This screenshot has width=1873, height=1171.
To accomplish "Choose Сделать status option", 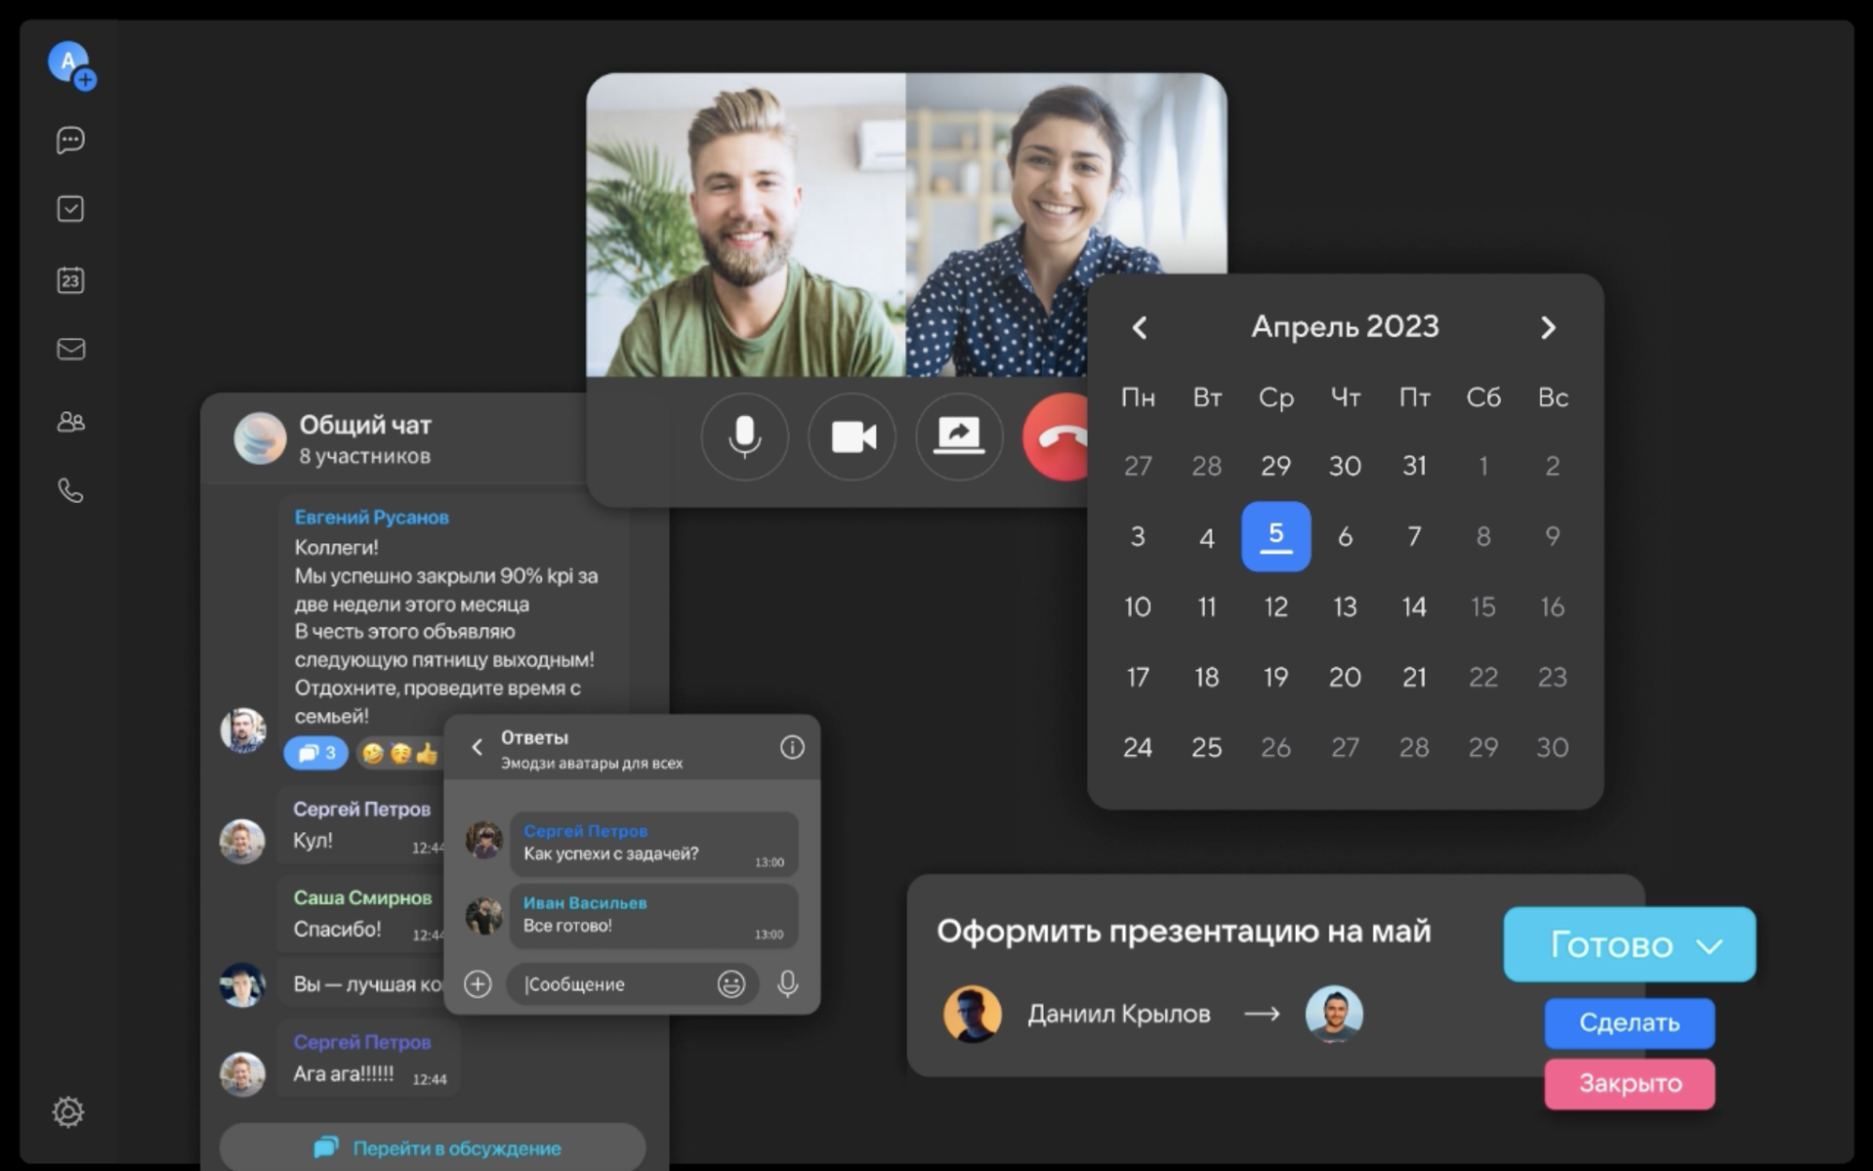I will point(1629,1023).
